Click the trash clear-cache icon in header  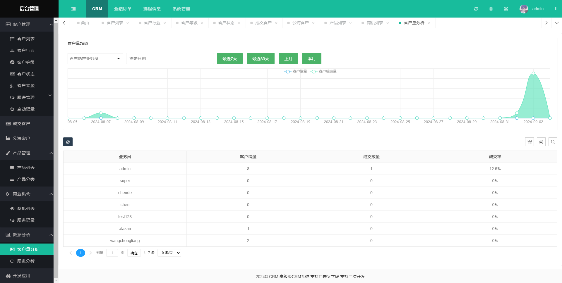point(491,9)
